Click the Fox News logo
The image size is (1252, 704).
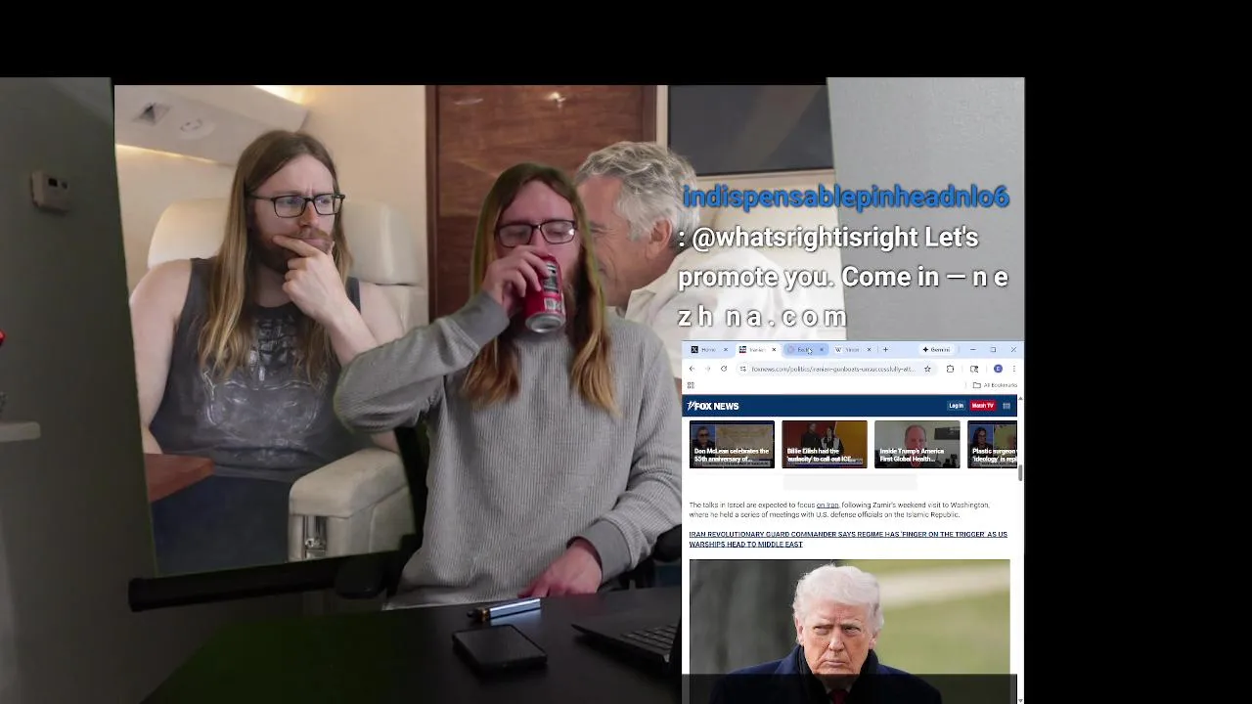[713, 406]
